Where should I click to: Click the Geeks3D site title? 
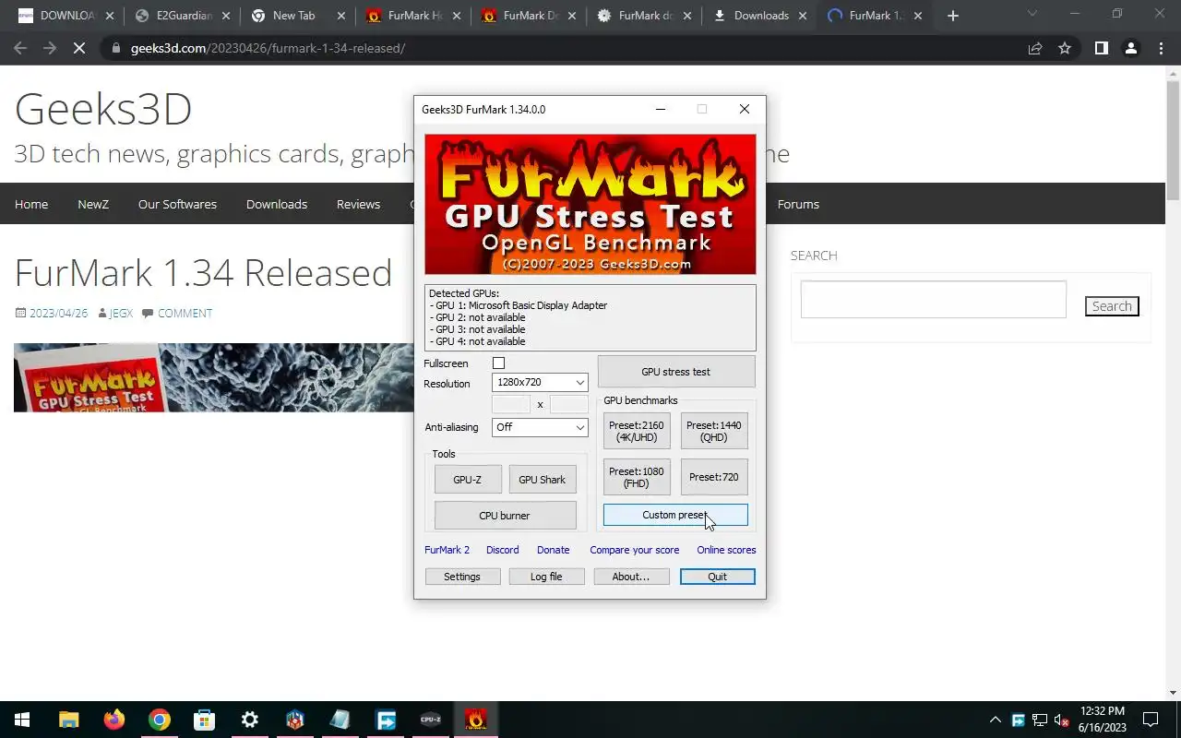point(103,109)
